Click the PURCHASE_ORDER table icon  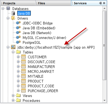pos(23,91)
